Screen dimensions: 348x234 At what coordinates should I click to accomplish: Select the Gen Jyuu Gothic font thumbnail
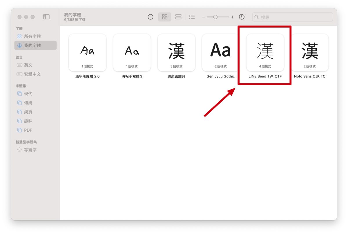pyautogui.click(x=221, y=52)
